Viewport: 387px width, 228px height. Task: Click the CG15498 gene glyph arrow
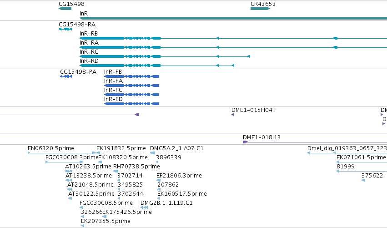(x=65, y=9)
